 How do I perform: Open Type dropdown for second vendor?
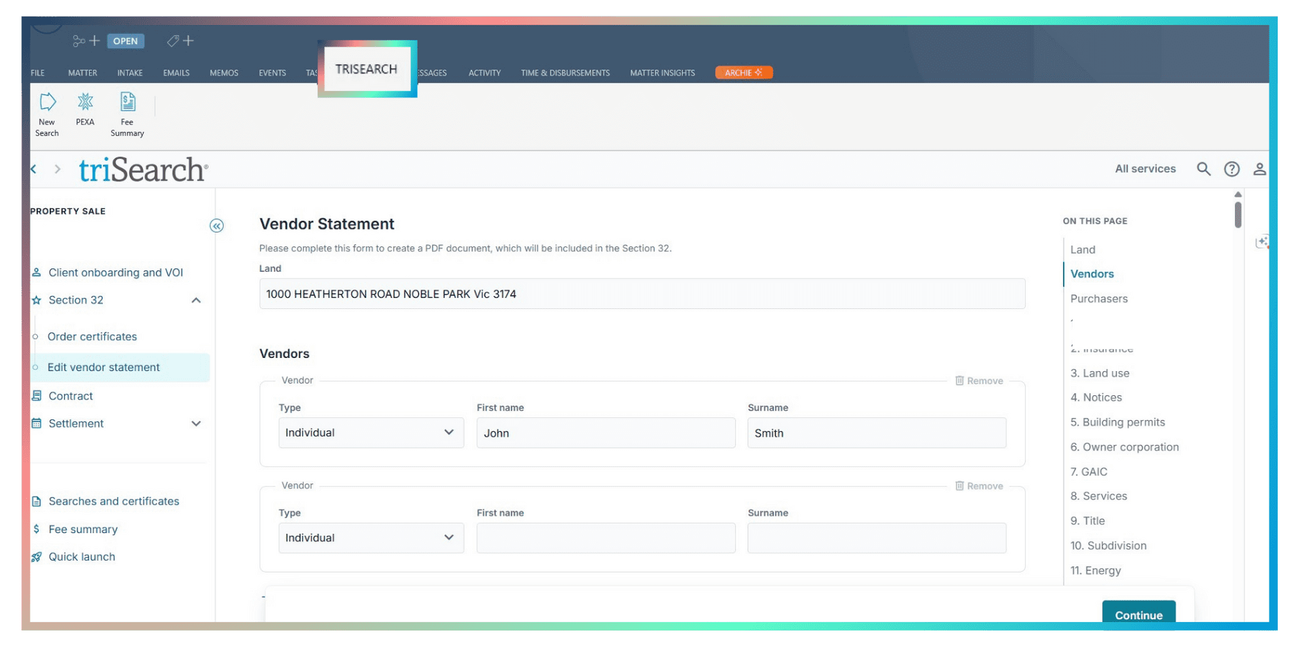click(x=371, y=538)
